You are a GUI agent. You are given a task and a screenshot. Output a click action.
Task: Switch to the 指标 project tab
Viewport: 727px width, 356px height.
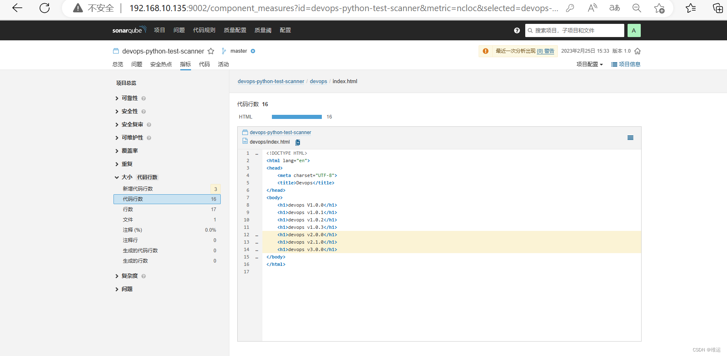click(185, 64)
